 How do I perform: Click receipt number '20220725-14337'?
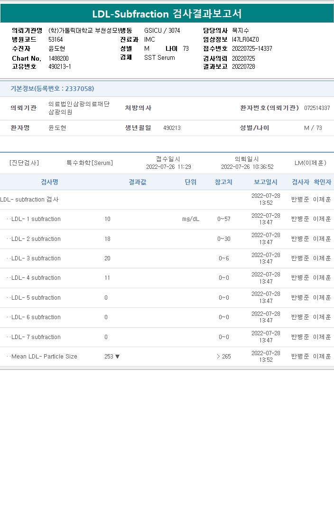coord(252,49)
